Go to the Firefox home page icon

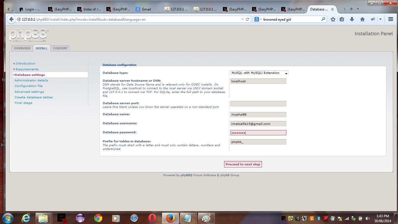(x=362, y=19)
